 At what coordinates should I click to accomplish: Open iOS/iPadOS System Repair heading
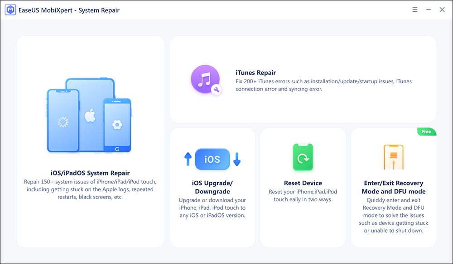pyautogui.click(x=90, y=173)
